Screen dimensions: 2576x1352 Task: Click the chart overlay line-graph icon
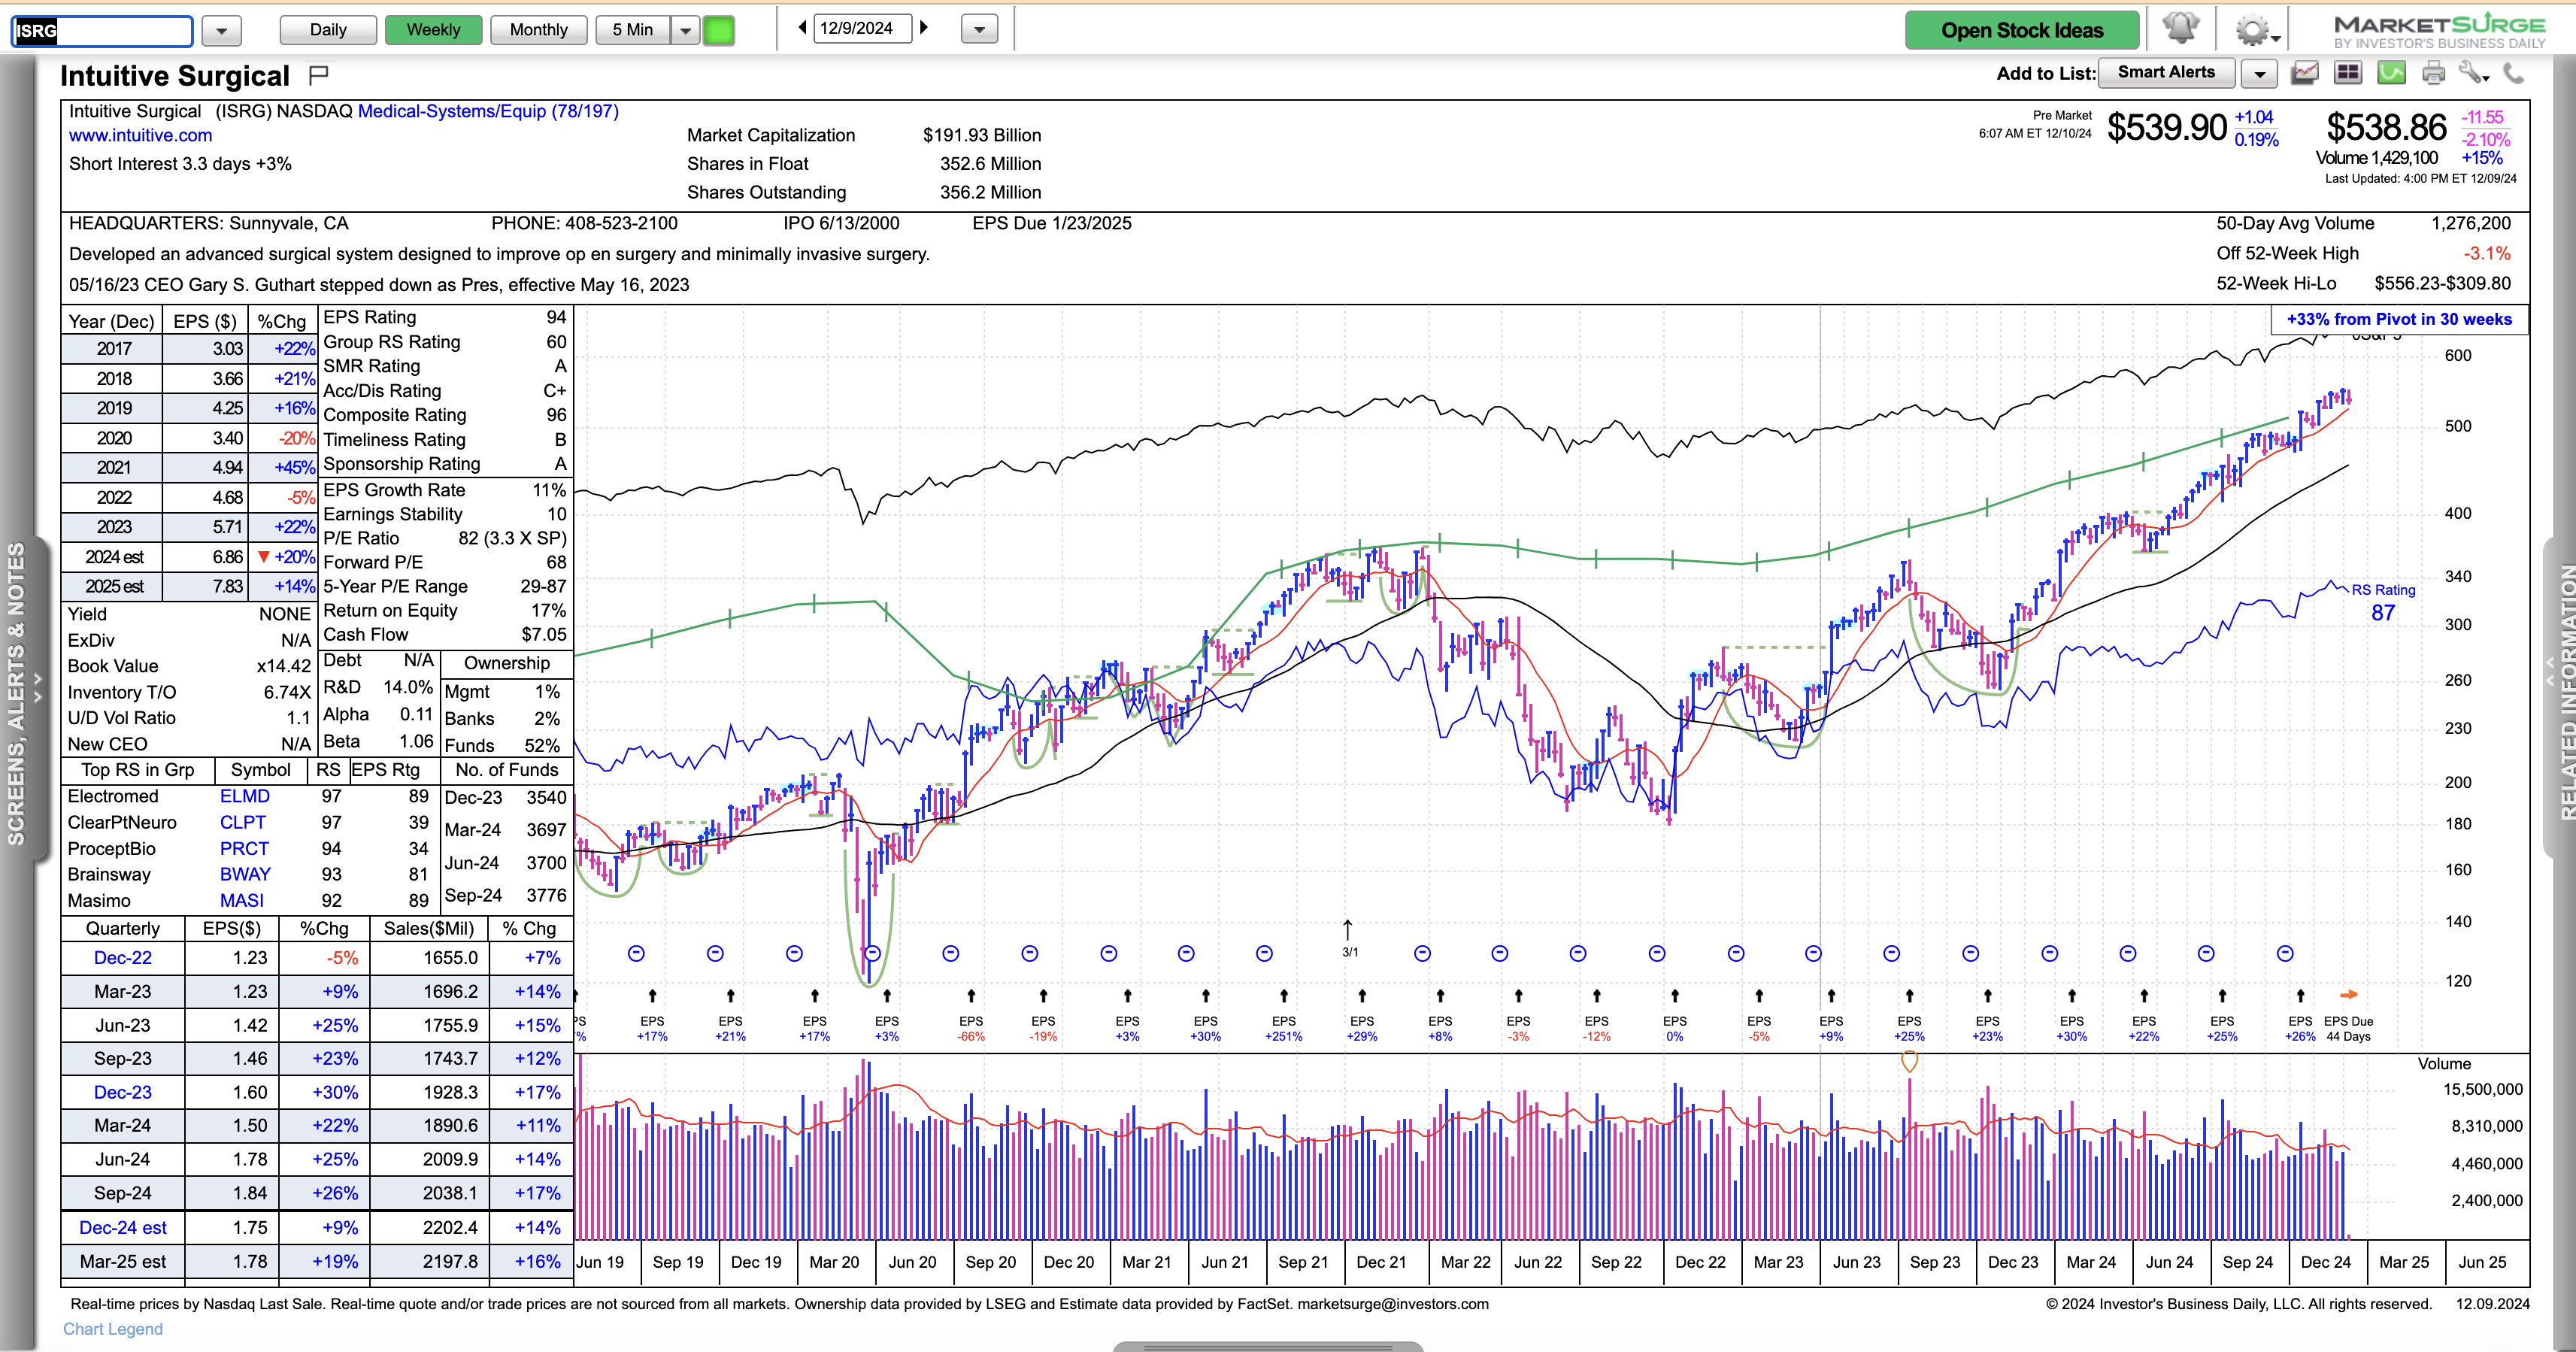coord(2305,73)
